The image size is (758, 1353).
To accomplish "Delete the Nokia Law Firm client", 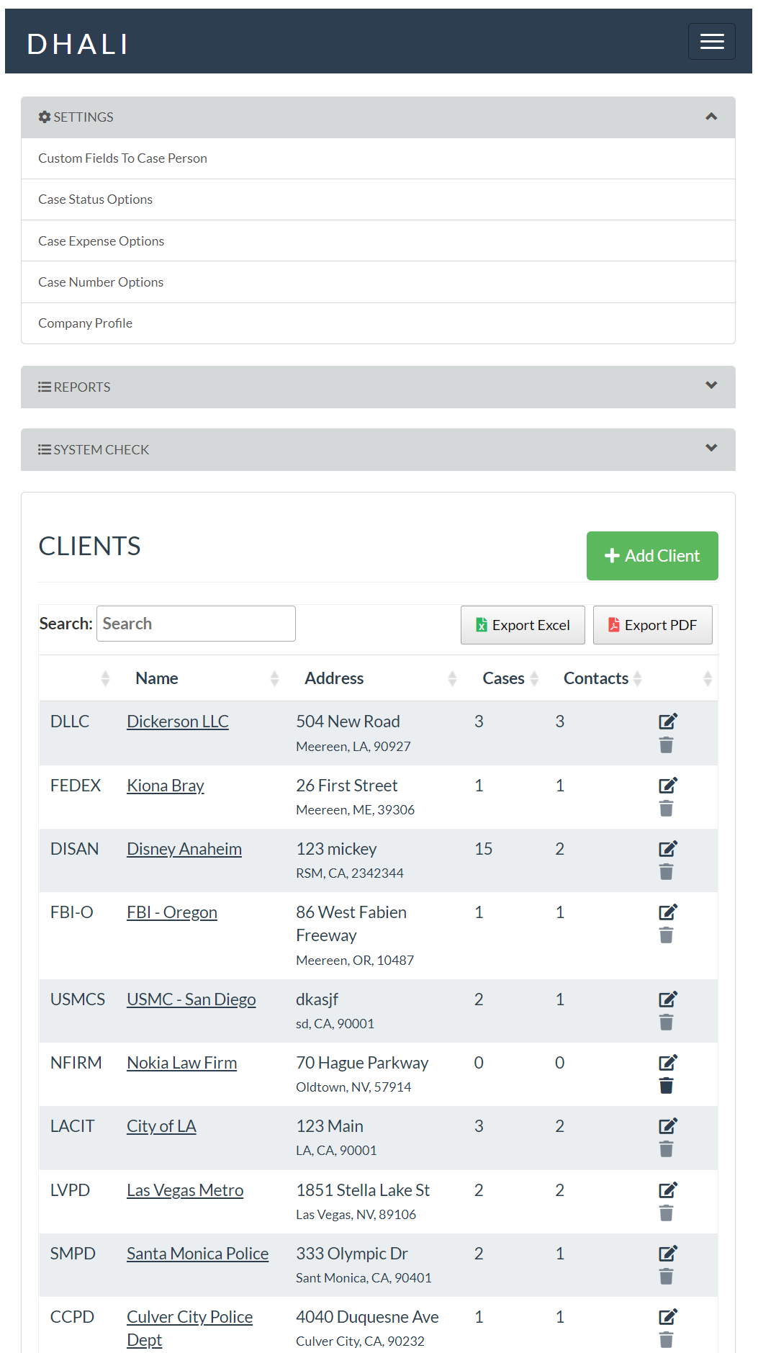I will tap(666, 1086).
